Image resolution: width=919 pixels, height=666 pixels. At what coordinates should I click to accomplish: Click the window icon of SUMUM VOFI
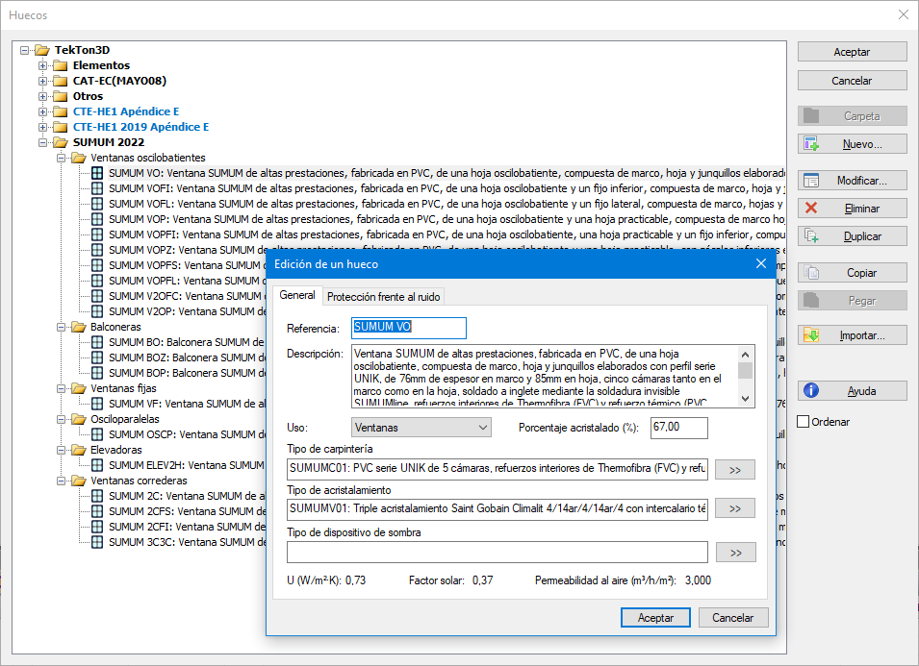[97, 187]
